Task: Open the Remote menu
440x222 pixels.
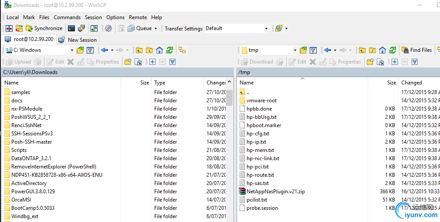Action: point(138,17)
